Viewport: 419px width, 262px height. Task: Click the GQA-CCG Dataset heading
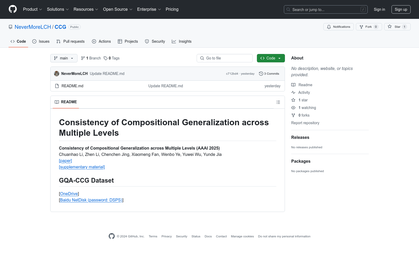coord(86,181)
